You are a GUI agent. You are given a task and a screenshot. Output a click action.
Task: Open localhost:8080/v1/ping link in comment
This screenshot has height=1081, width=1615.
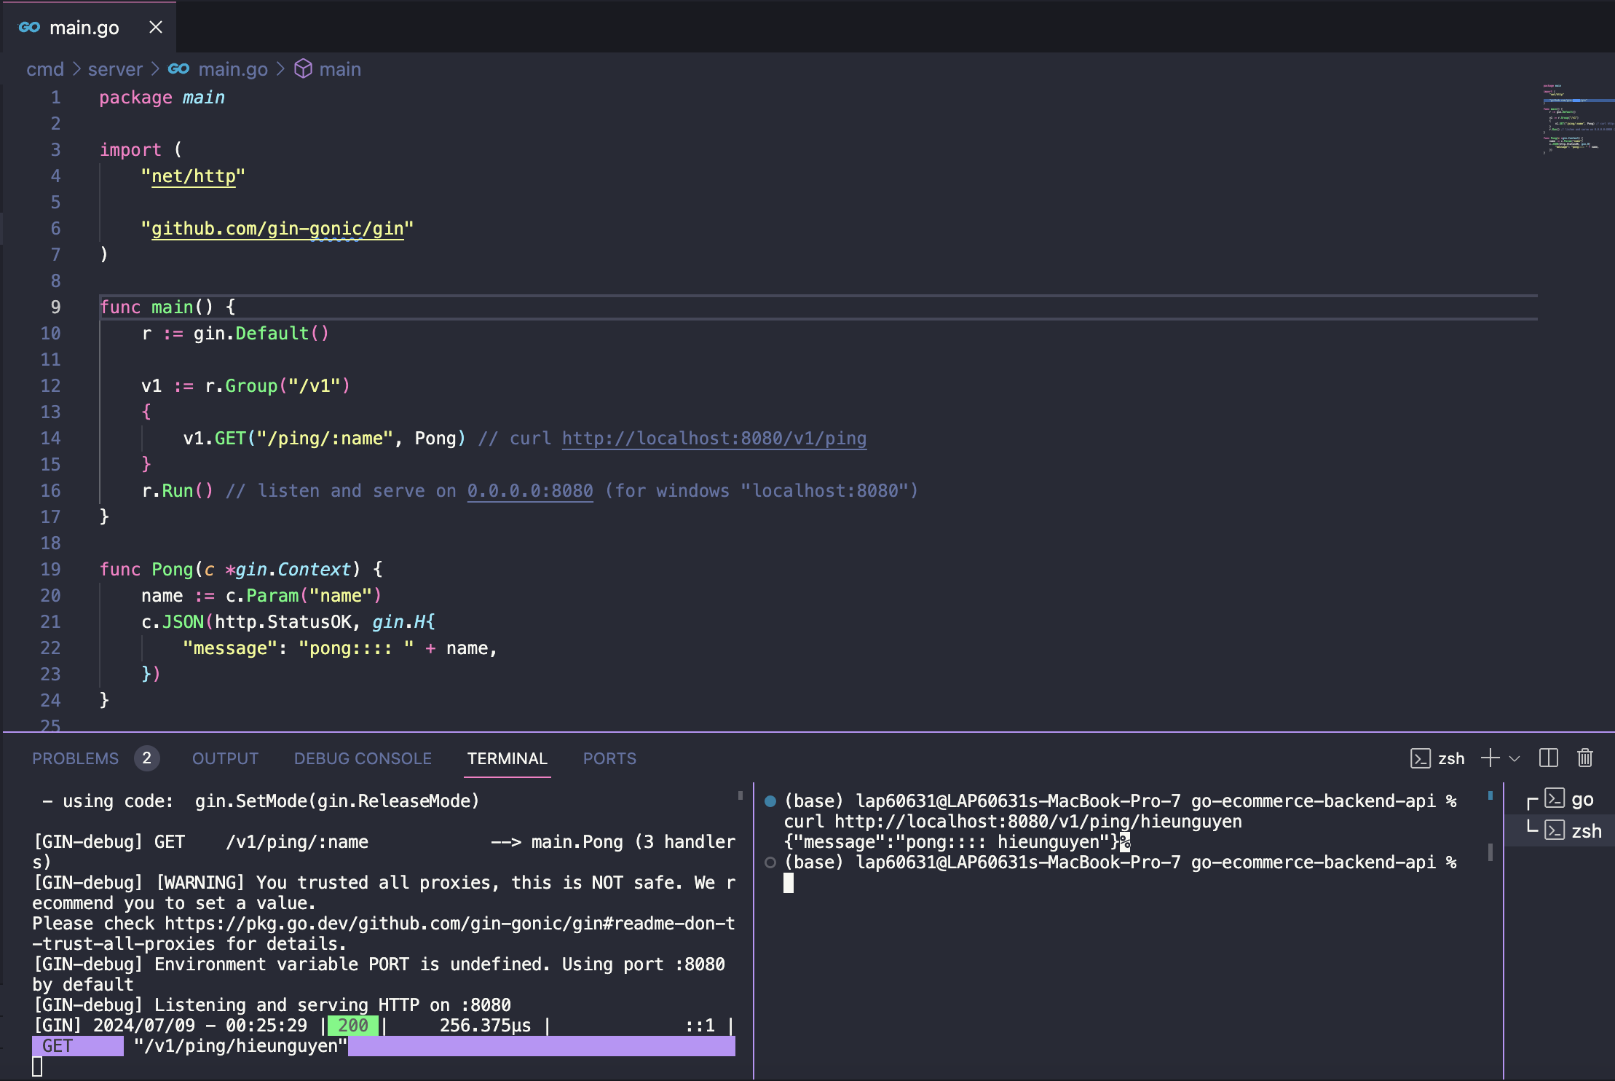(x=714, y=439)
